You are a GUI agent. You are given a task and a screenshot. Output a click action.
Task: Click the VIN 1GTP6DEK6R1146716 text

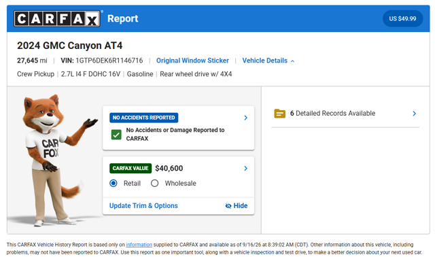tap(102, 61)
